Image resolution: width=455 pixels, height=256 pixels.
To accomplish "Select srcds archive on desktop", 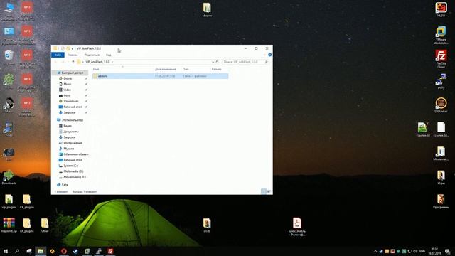I will click(x=207, y=225).
